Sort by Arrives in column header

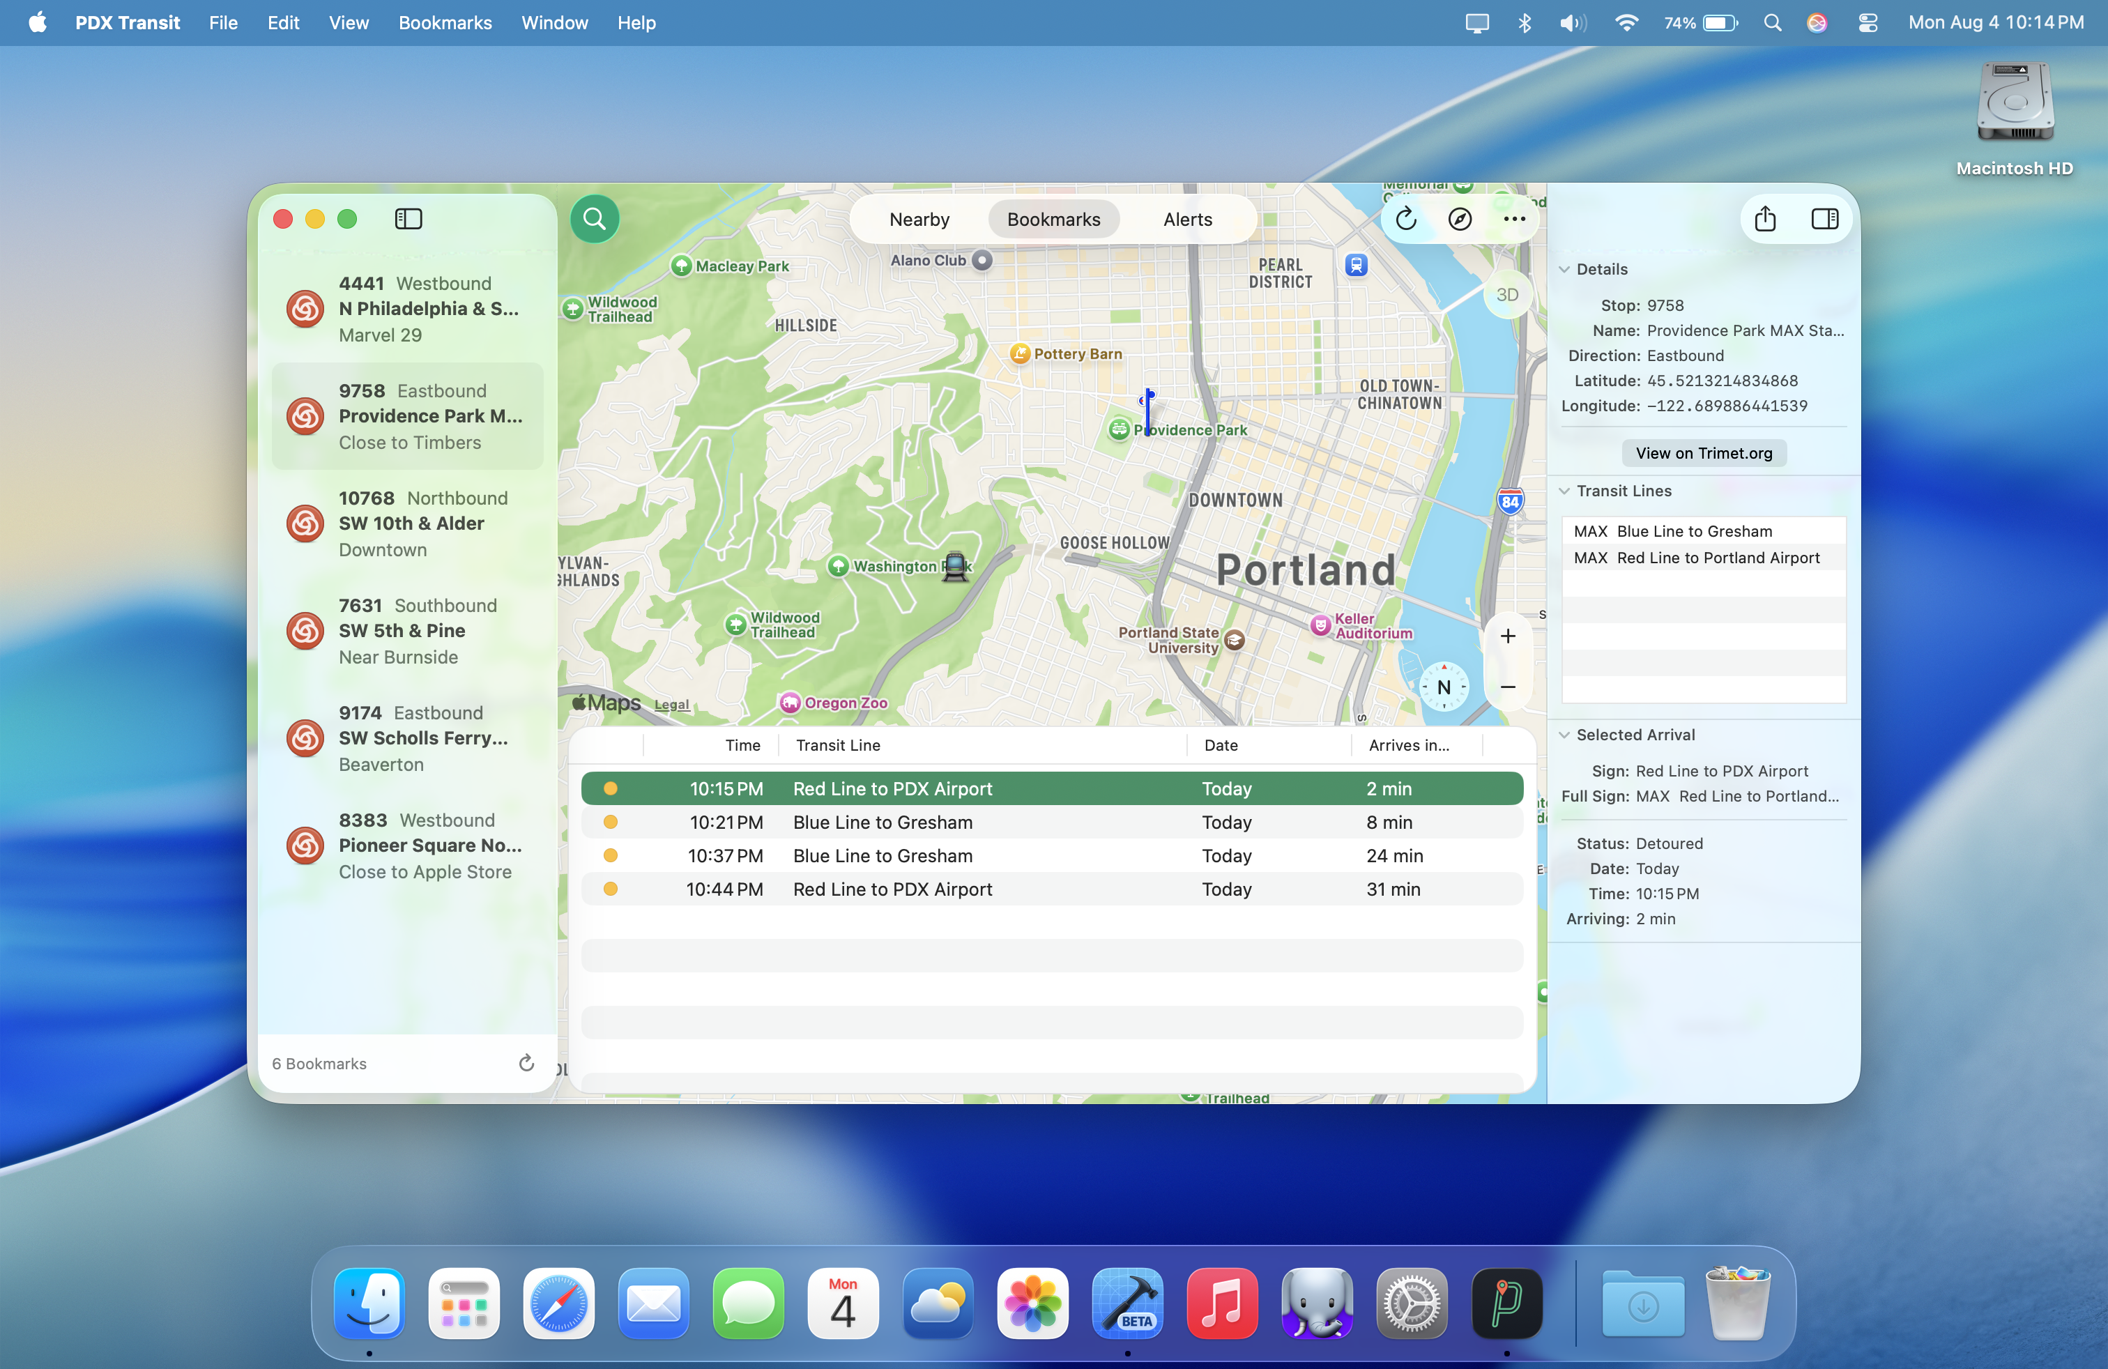coord(1417,744)
